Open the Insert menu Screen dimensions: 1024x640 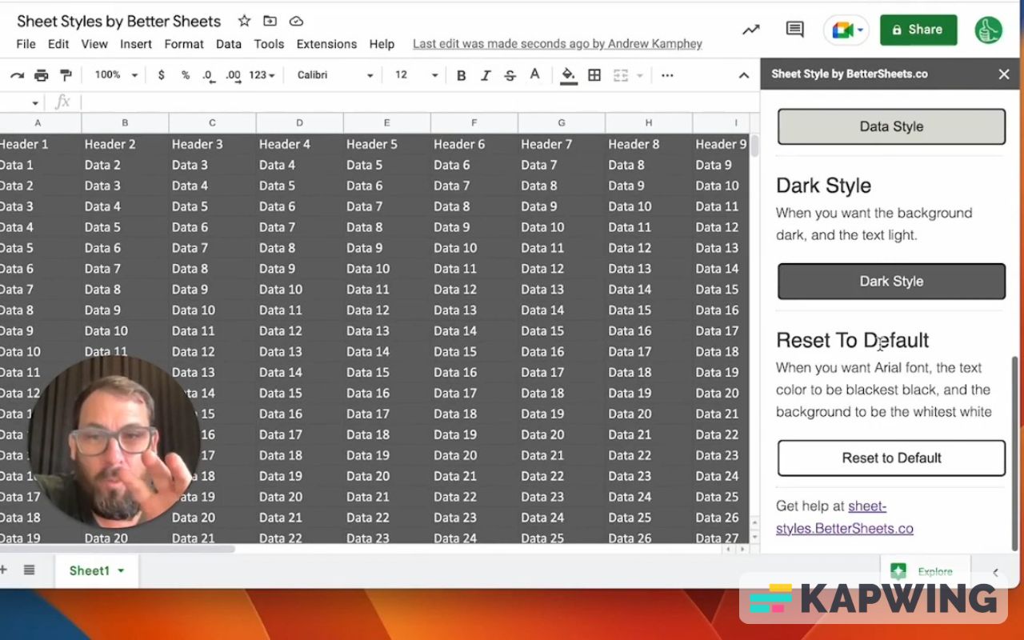click(x=136, y=44)
